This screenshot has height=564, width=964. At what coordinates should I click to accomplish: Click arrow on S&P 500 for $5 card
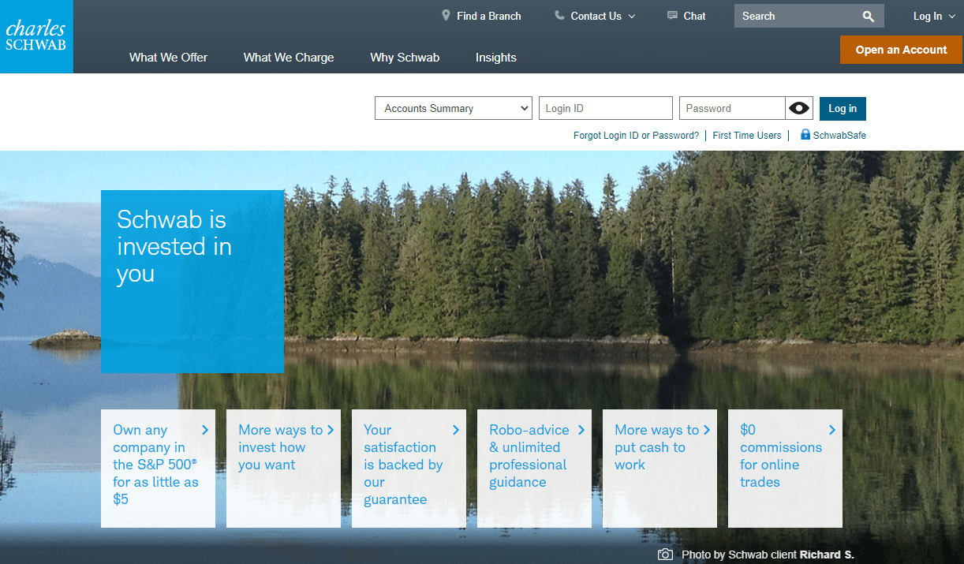point(205,430)
